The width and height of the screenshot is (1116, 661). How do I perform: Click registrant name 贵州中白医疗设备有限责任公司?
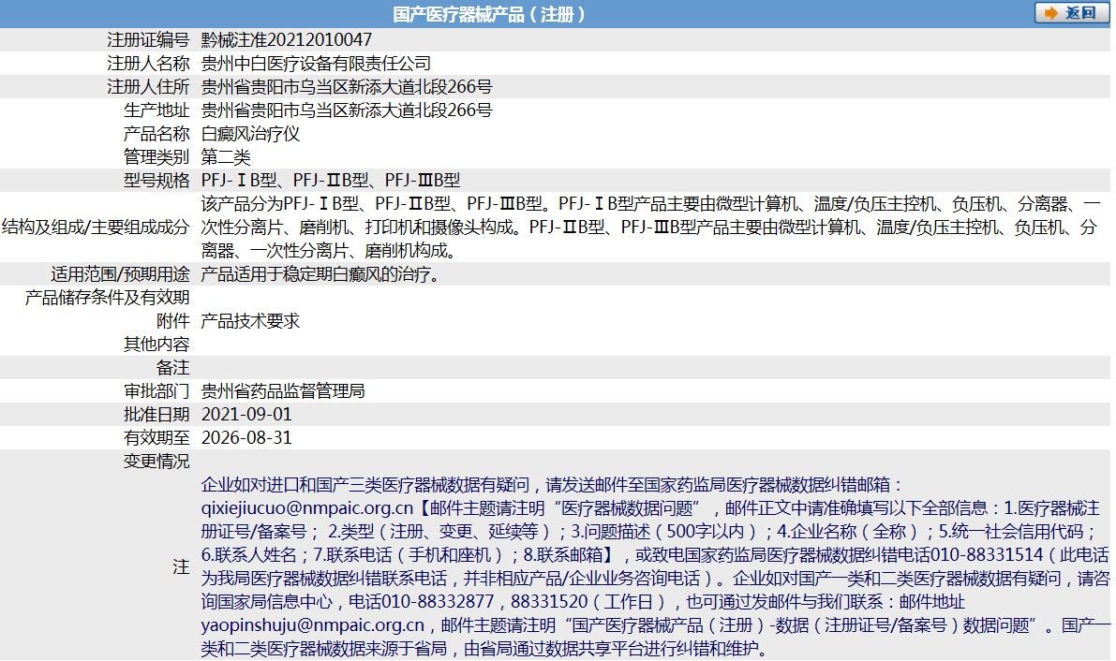click(316, 64)
